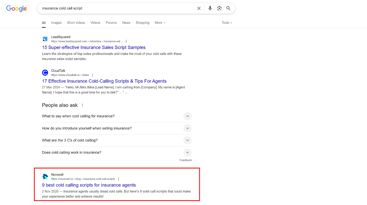Click the novocall.co URL breadcrumb

point(83,179)
